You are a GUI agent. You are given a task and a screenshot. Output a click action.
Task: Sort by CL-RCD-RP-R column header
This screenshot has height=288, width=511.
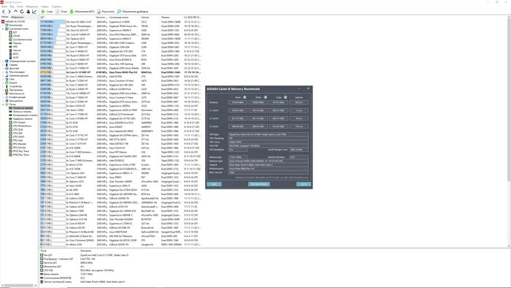[x=192, y=17]
